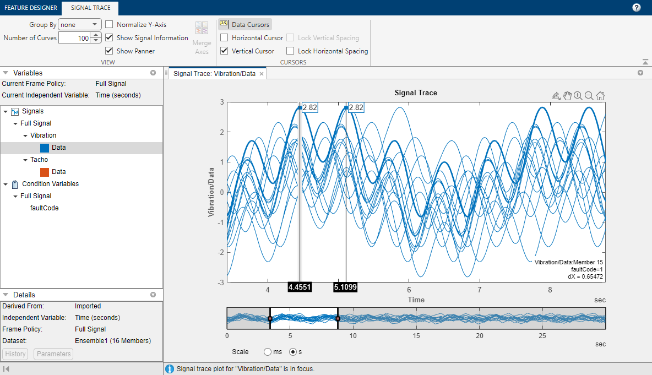The width and height of the screenshot is (652, 375).
Task: Click the Merge Axes icon
Action: [x=202, y=37]
